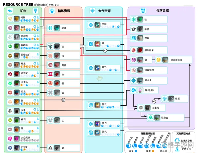
Task: Click the yellow 树脂 cube icon
Action: click(x=17, y=19)
